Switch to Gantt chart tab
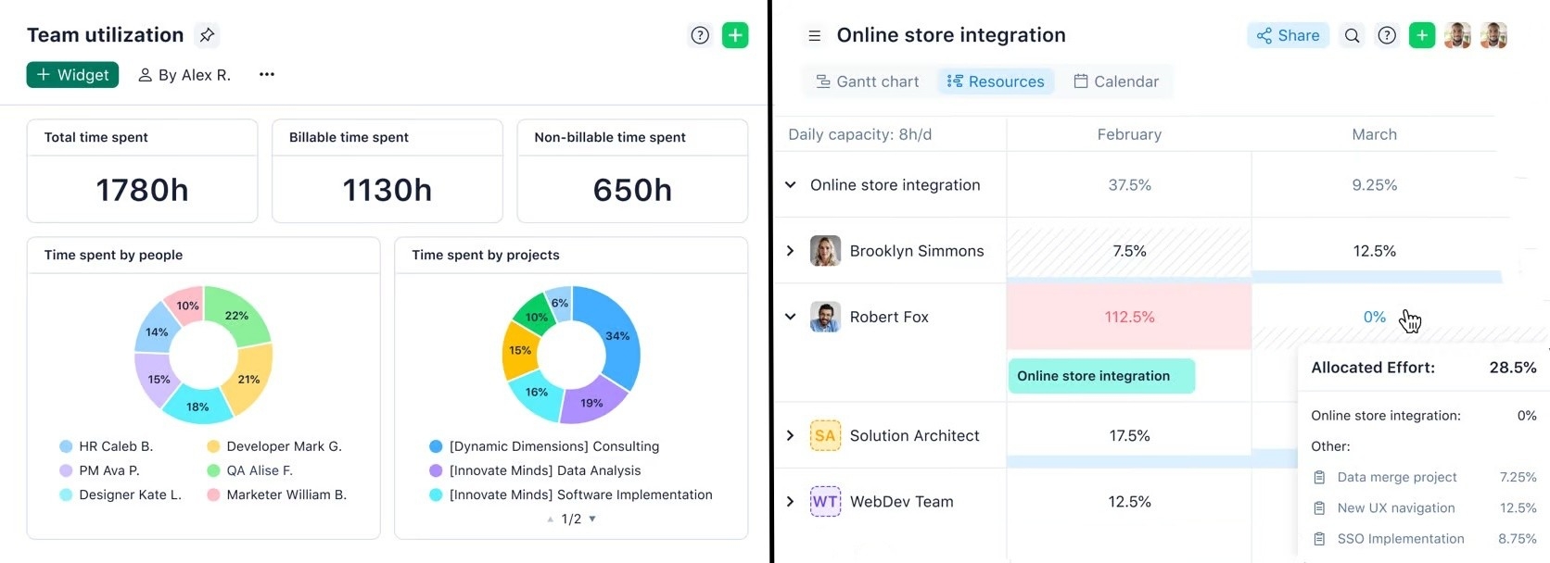 [867, 81]
